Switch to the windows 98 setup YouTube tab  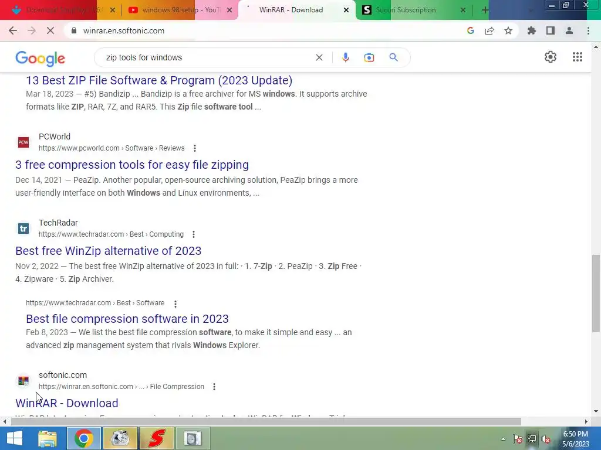180,10
